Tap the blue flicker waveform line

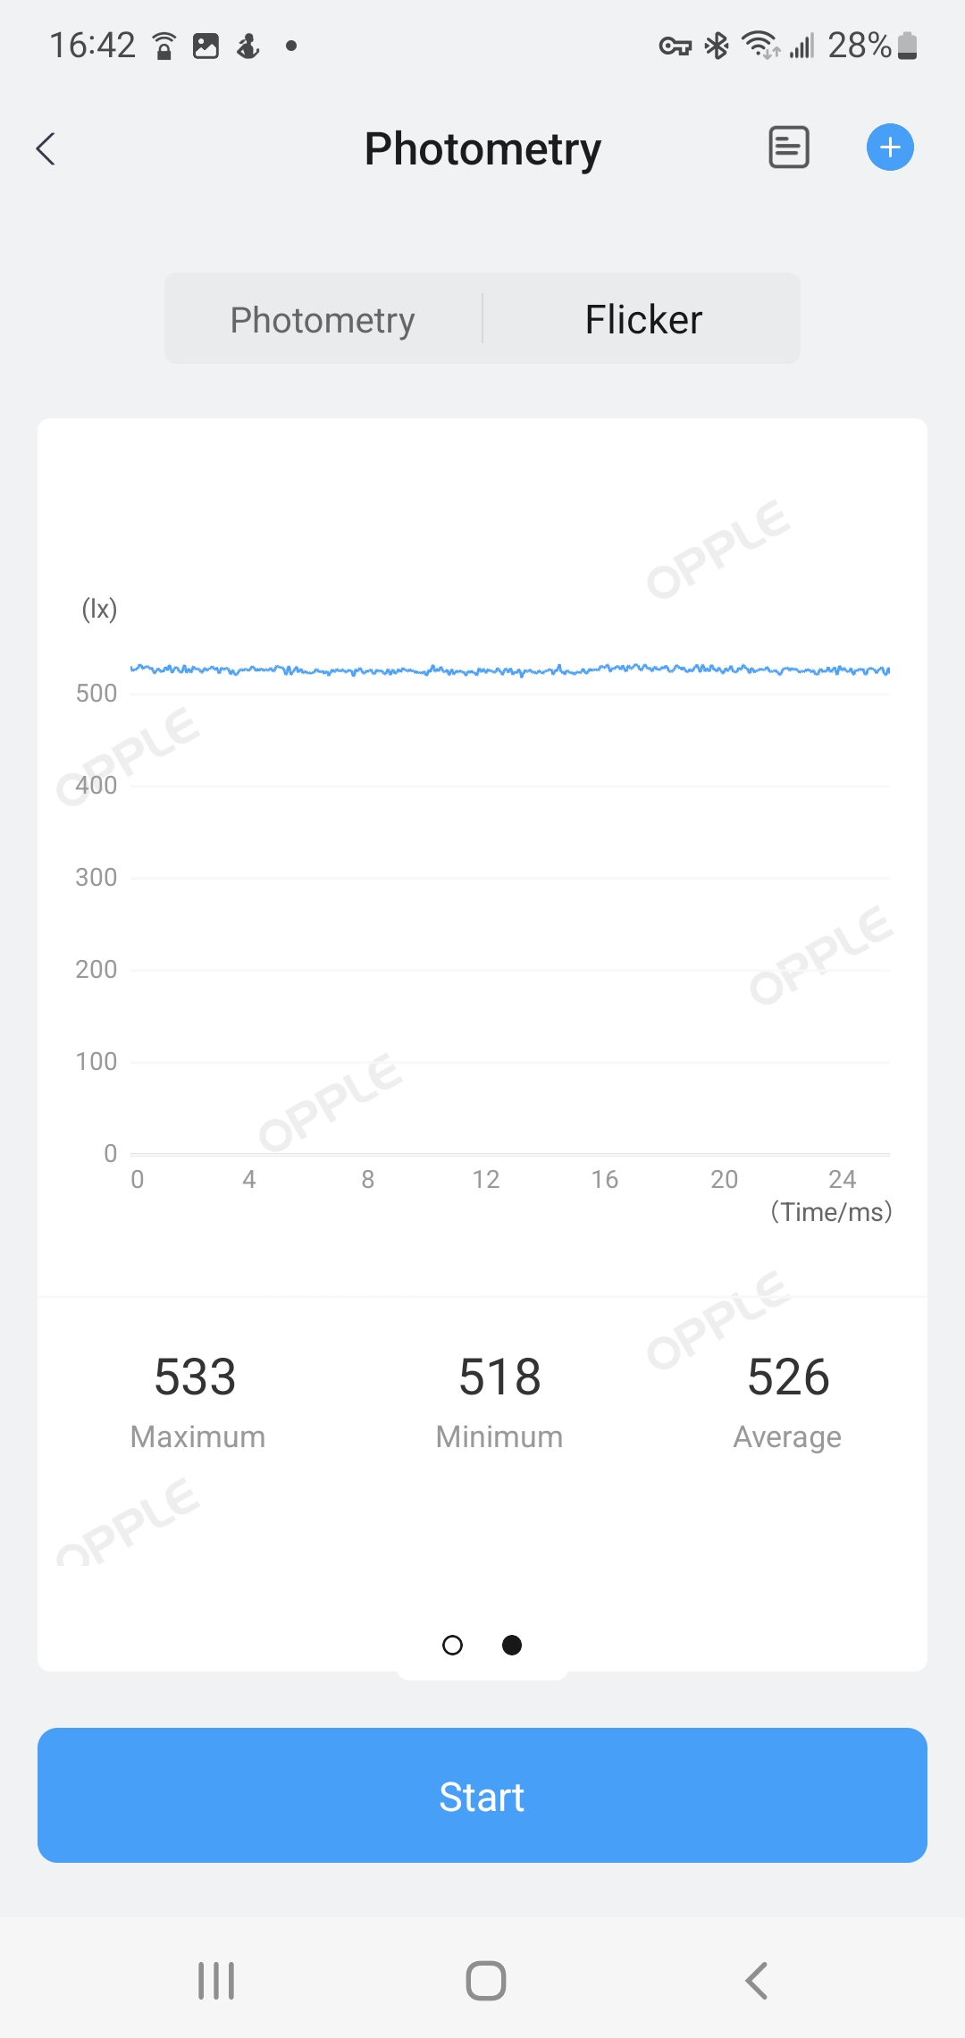509,670
